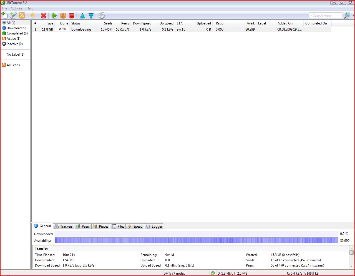The image size is (355, 276).
Task: Switch to the Pieces tab
Action: click(101, 227)
